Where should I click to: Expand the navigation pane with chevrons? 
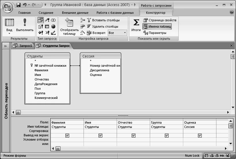(x=5, y=46)
